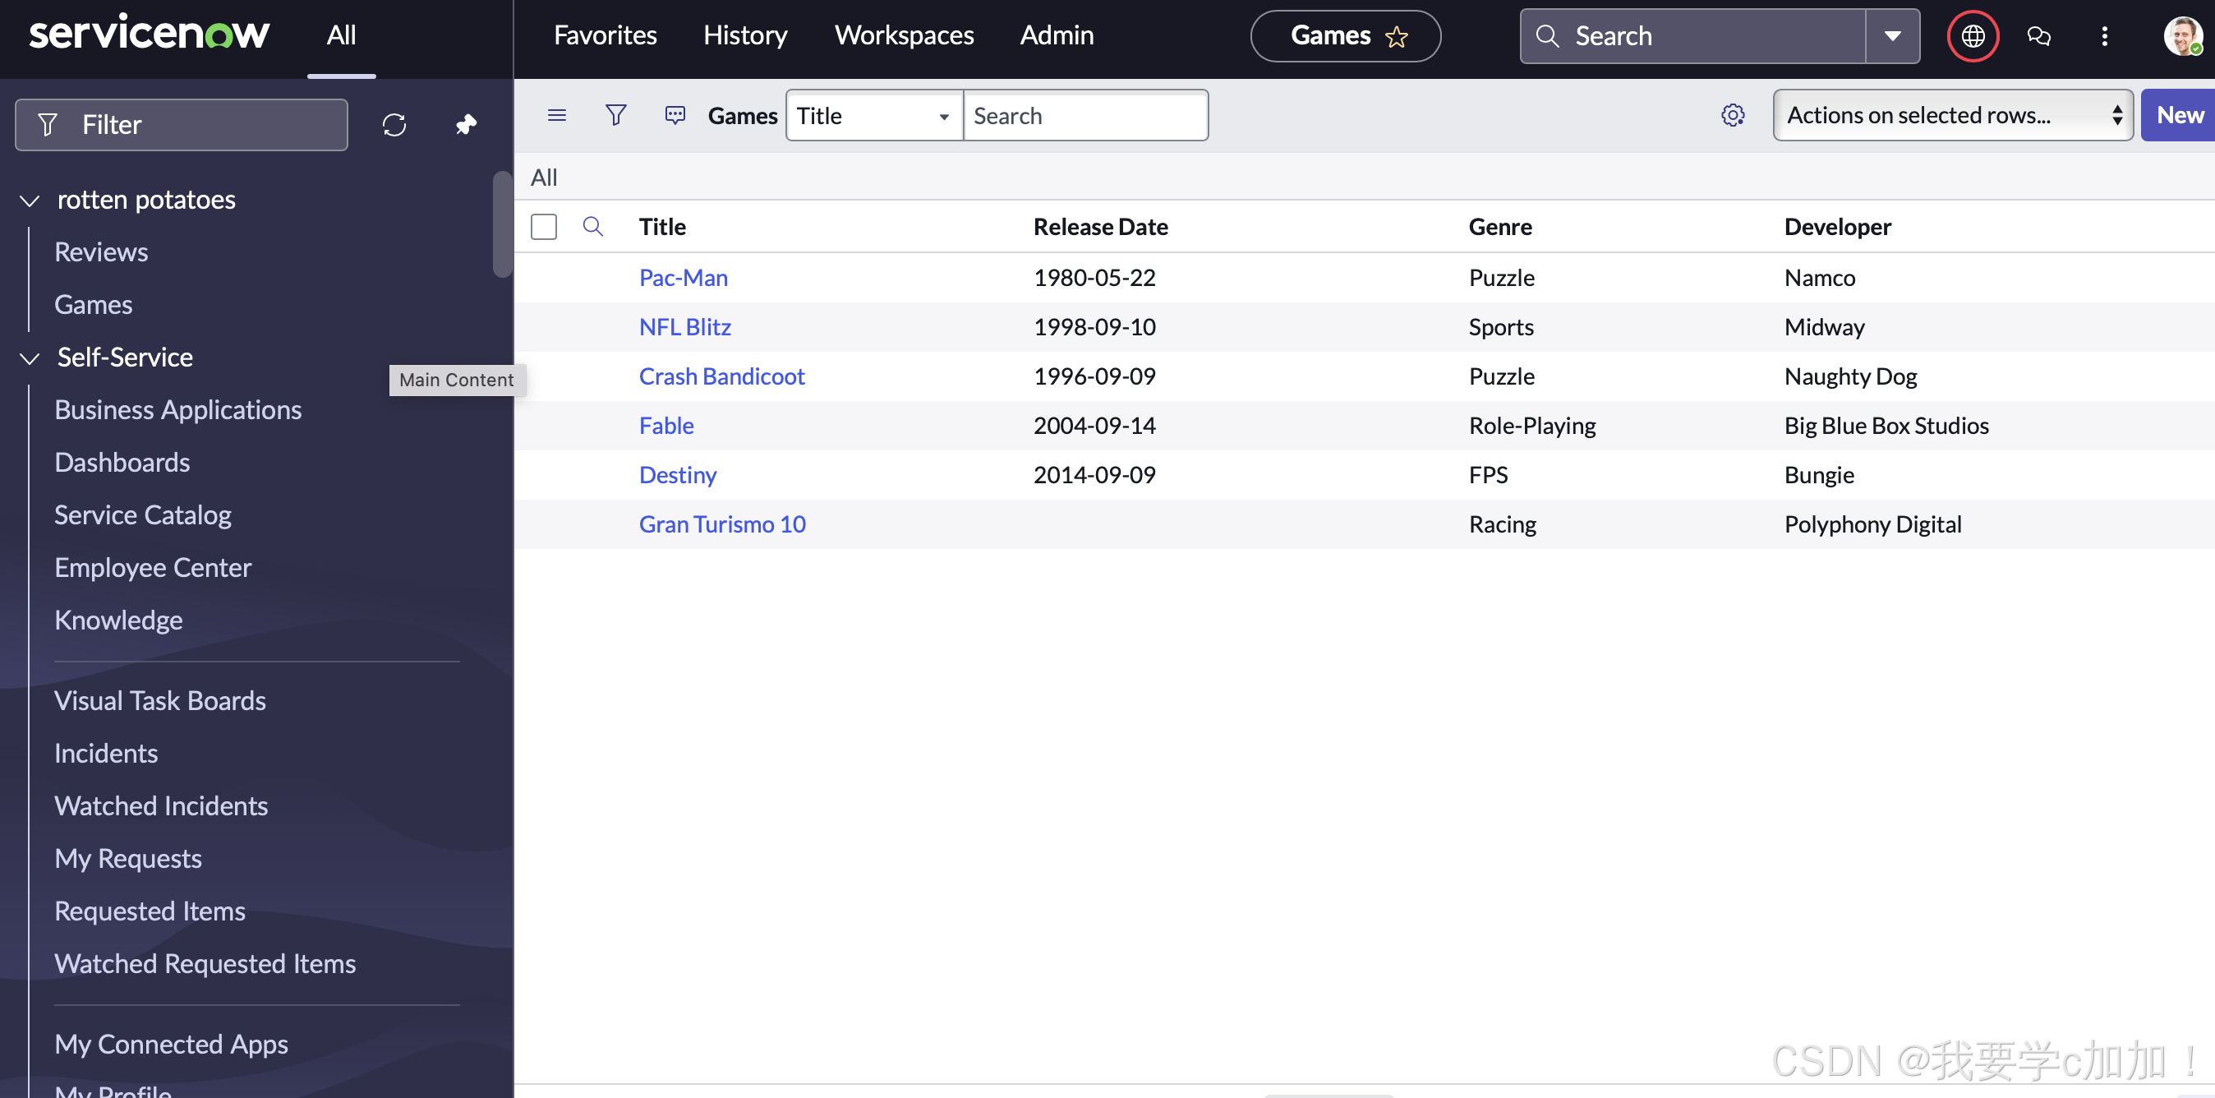Open the sidebar discussions chat icon
2215x1098 pixels.
(x=2038, y=36)
